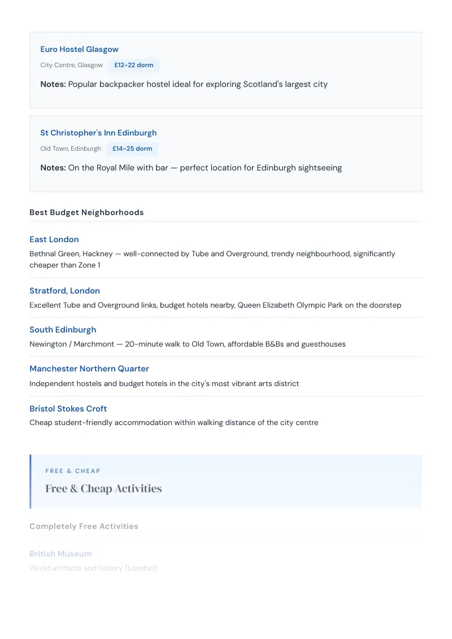452x639 pixels.
Task: Click the Euro Hostel Glasgow notes text
Action: tap(184, 84)
